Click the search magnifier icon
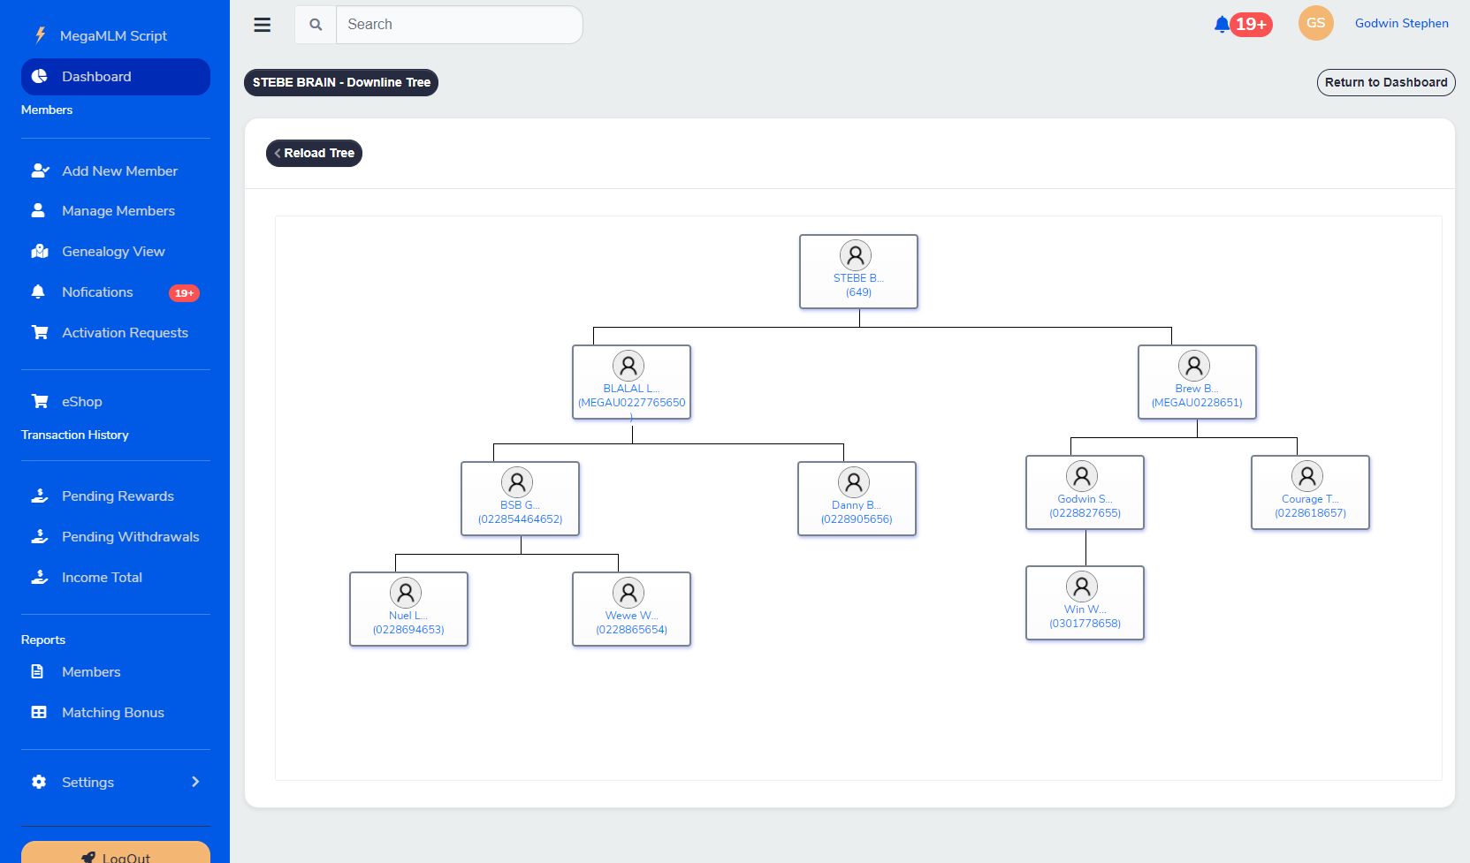1470x863 pixels. 316,25
